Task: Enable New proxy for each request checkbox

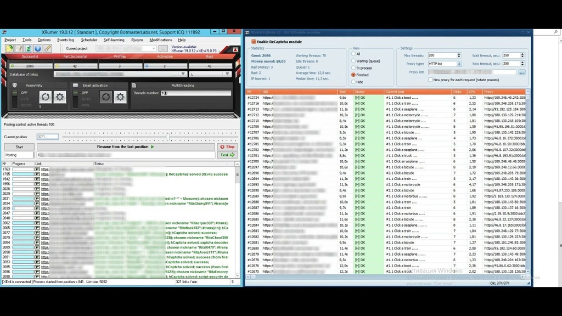Action: coord(430,80)
